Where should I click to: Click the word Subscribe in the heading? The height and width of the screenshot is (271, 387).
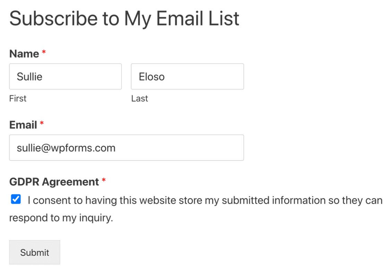53,18
